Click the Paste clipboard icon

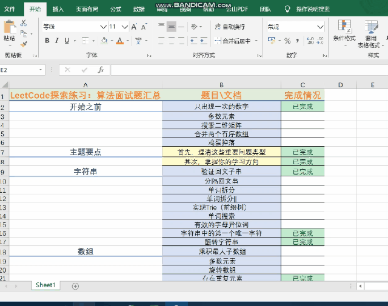(x=10, y=27)
